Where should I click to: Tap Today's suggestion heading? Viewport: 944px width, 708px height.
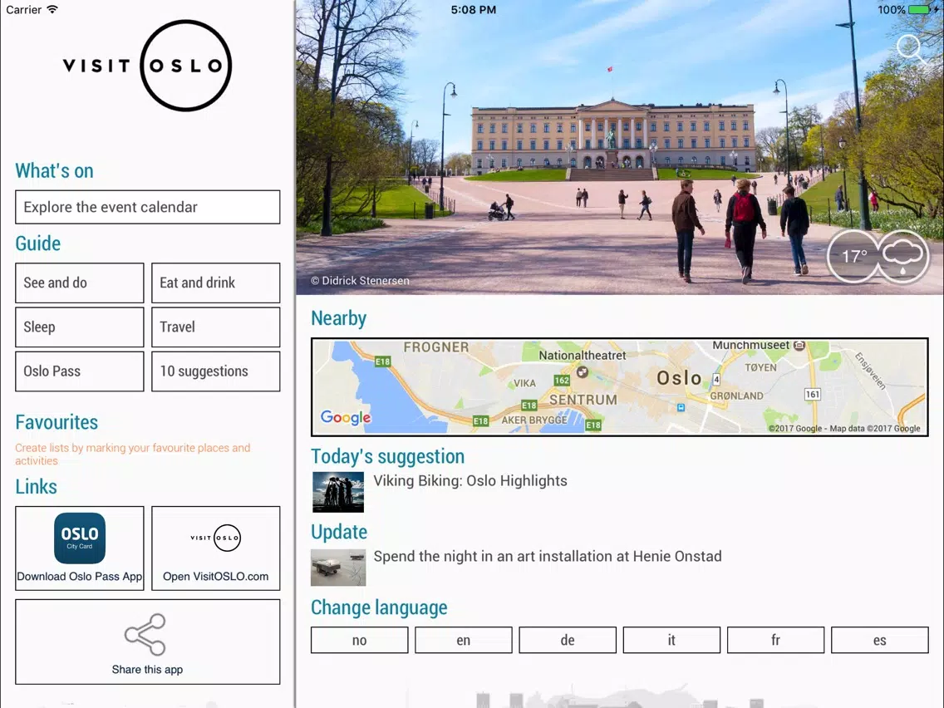[388, 456]
